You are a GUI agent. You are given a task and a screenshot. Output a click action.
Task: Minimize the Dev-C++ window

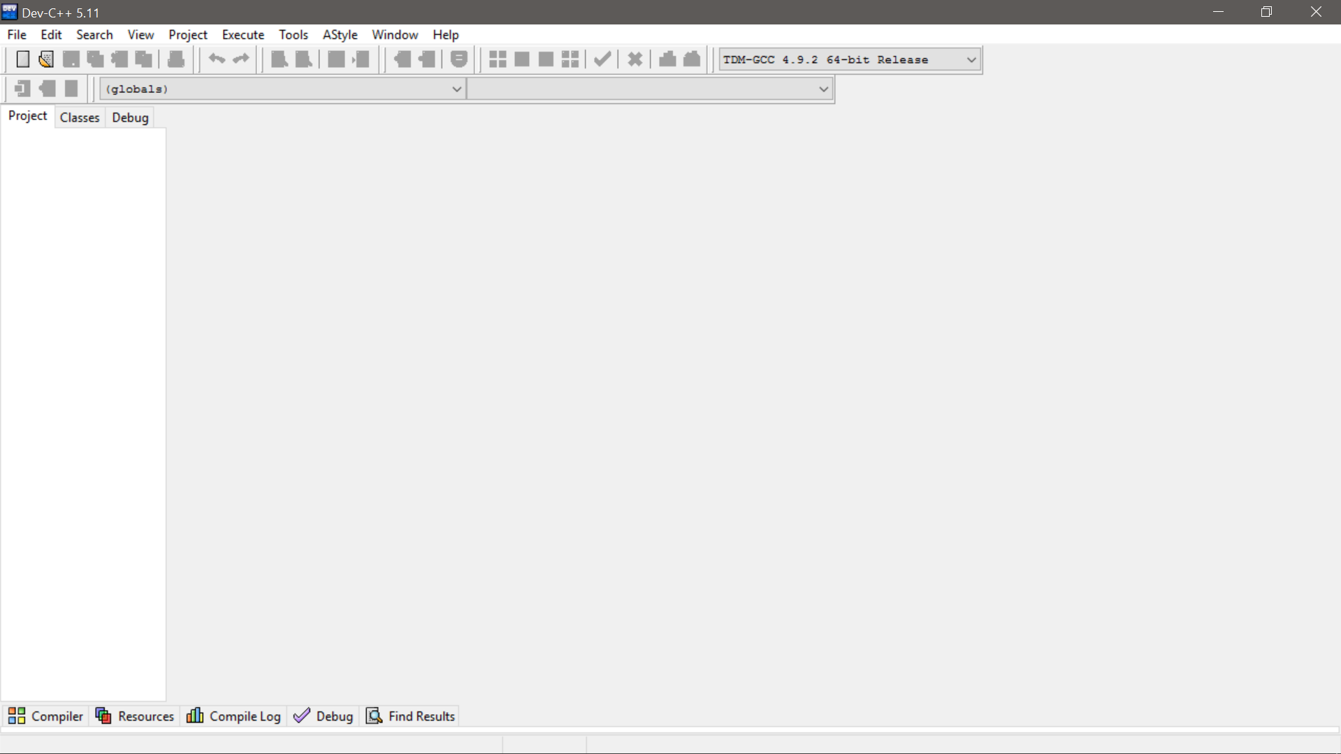pyautogui.click(x=1218, y=12)
